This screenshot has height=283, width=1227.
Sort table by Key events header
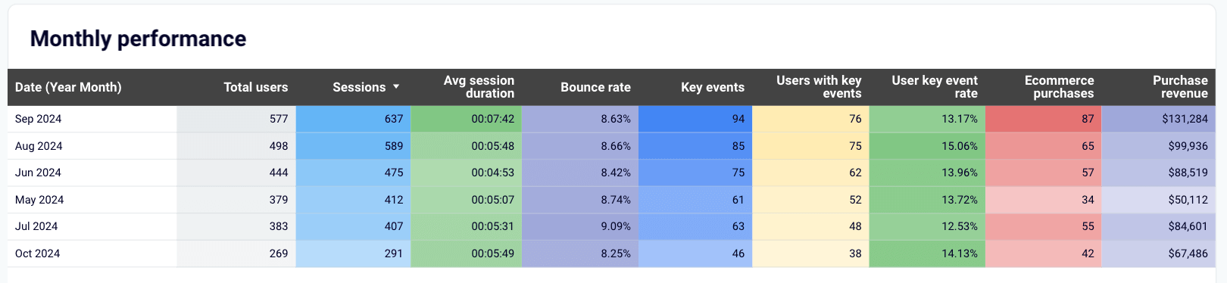(x=712, y=87)
